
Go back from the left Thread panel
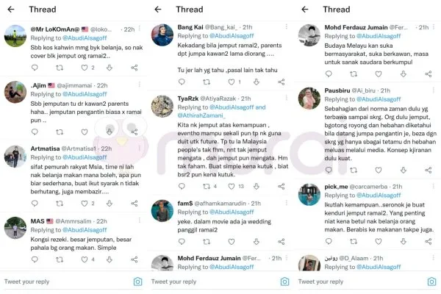(11, 10)
